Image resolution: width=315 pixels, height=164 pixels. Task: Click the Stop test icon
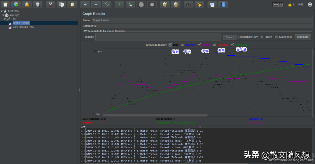[141, 4]
